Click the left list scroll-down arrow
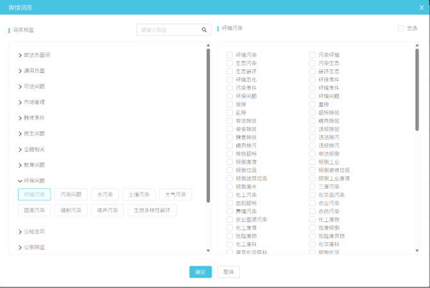 pyautogui.click(x=208, y=250)
